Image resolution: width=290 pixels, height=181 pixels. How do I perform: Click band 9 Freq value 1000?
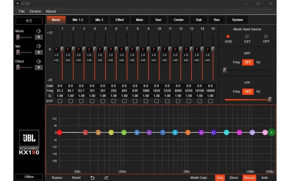pyautogui.click(x=146, y=91)
